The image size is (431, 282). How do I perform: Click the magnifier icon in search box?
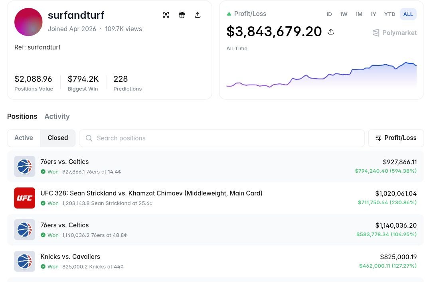pos(89,138)
